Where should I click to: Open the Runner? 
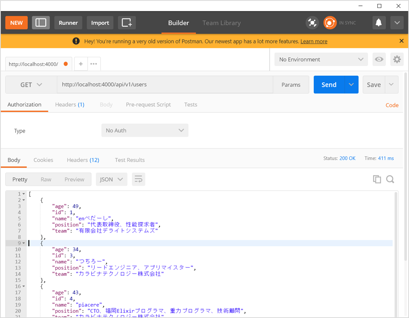tap(68, 22)
